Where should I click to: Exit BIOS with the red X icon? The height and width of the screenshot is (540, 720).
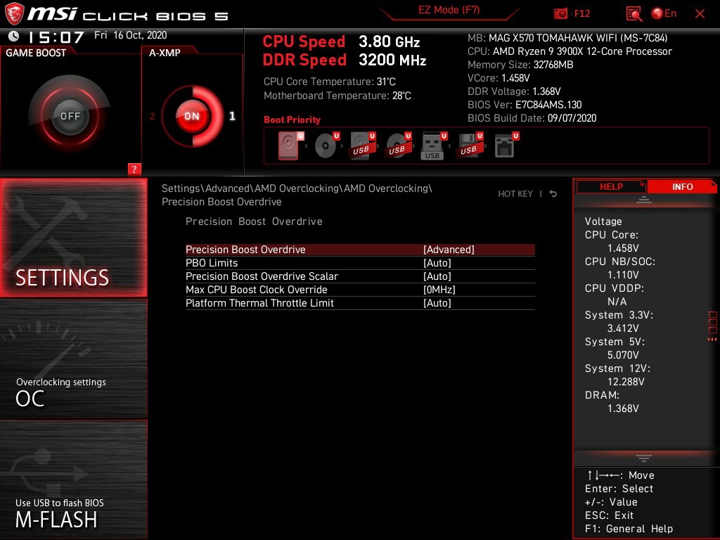tap(700, 14)
